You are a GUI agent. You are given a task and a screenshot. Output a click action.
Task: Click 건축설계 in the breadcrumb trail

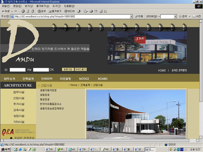tap(85, 85)
